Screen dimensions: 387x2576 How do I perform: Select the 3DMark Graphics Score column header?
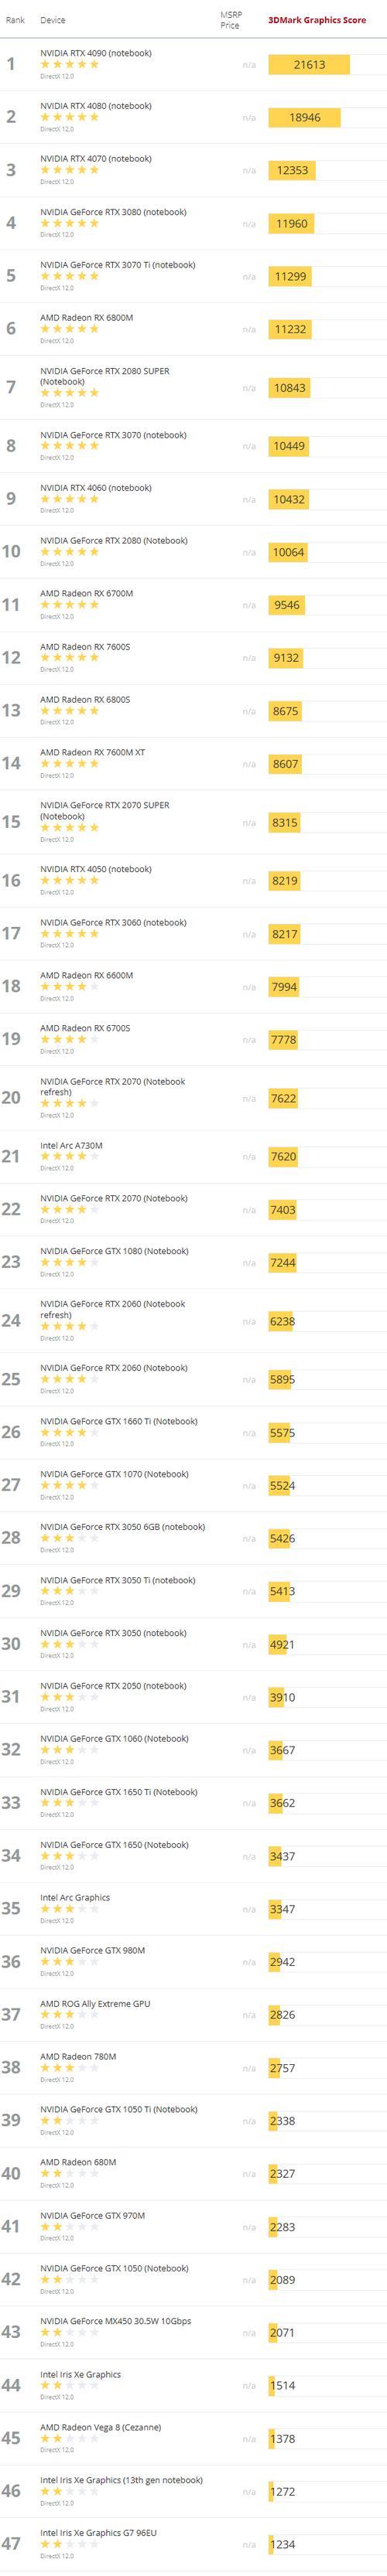click(x=317, y=20)
